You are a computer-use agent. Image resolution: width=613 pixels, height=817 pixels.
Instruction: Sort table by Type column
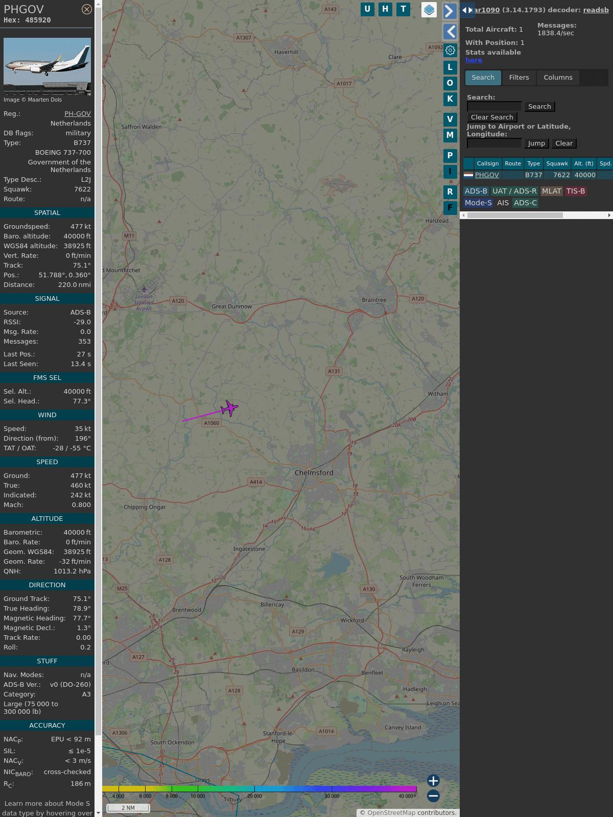click(x=533, y=164)
